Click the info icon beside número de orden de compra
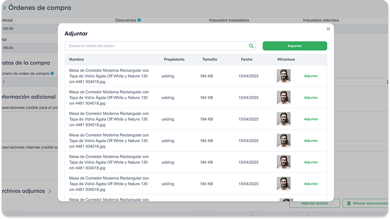The height and width of the screenshot is (219, 390). pos(52,73)
